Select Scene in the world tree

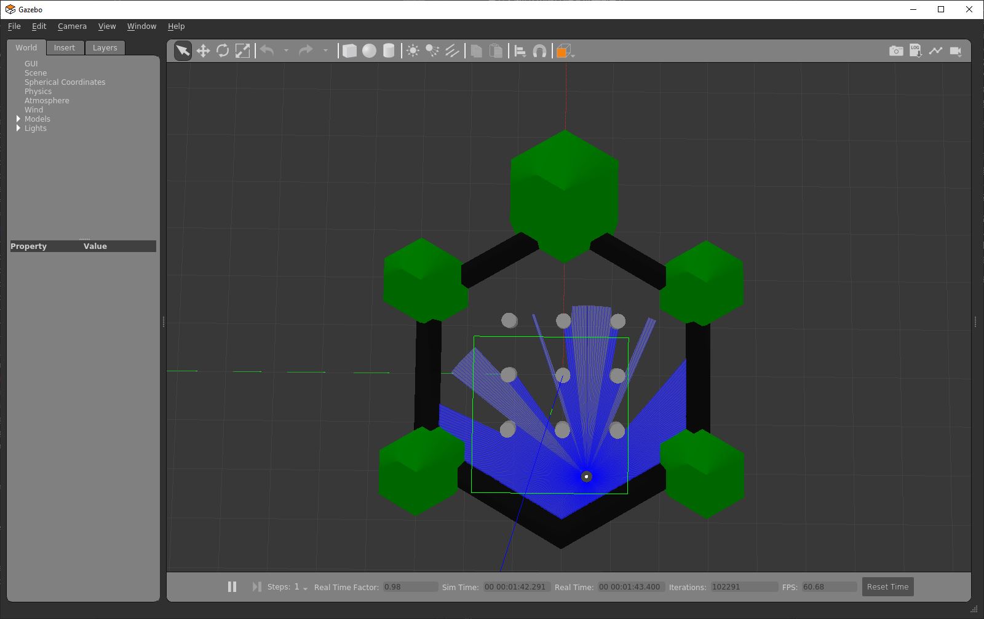(35, 73)
